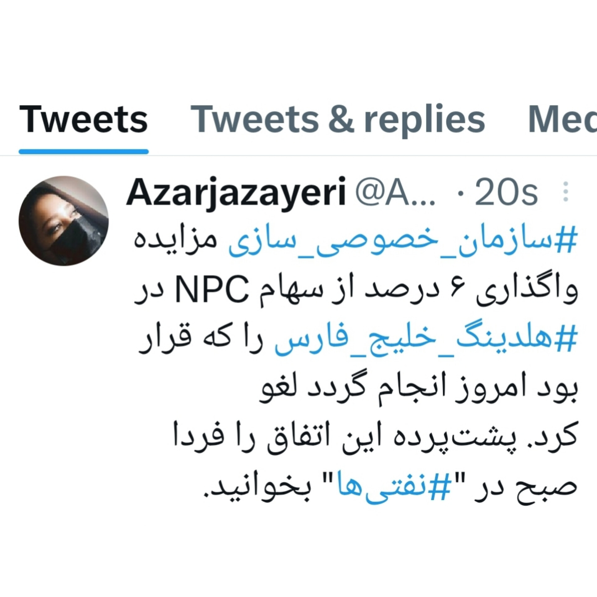The height and width of the screenshot is (597, 597).
Task: Click the blue underline beneath the Tweets tab
Action: pos(84,152)
